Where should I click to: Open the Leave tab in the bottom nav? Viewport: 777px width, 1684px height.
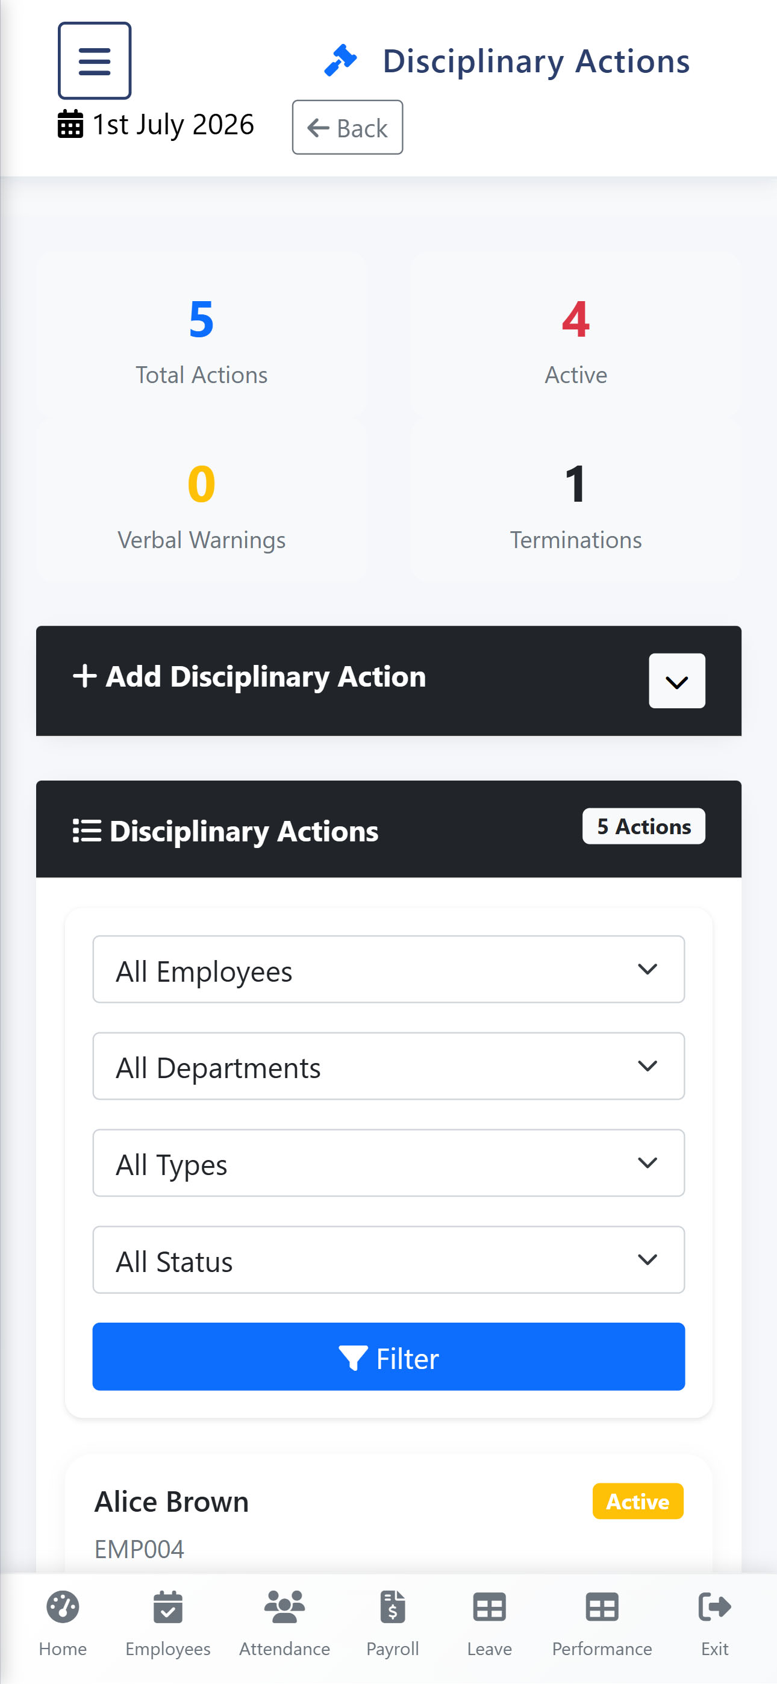(x=489, y=1624)
